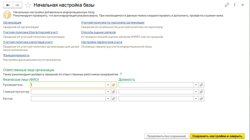Click the blue question mark help icon
Screen dimensions: 250x140
tap(121, 74)
